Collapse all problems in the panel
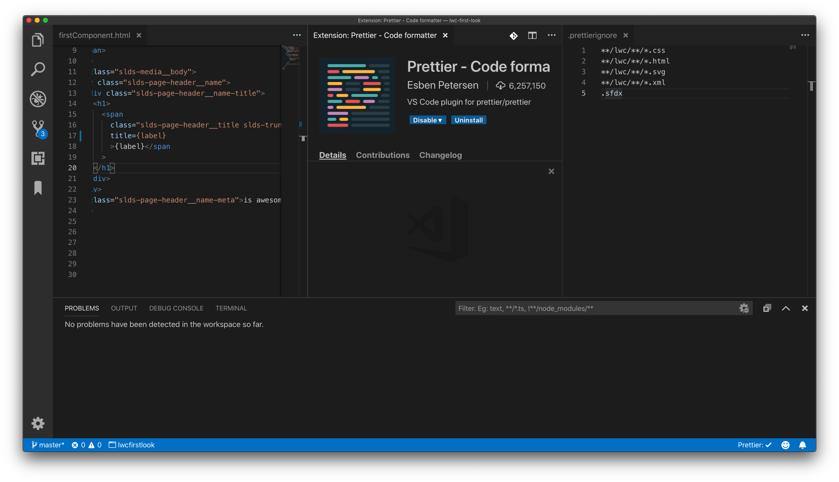The image size is (839, 482). click(x=767, y=308)
